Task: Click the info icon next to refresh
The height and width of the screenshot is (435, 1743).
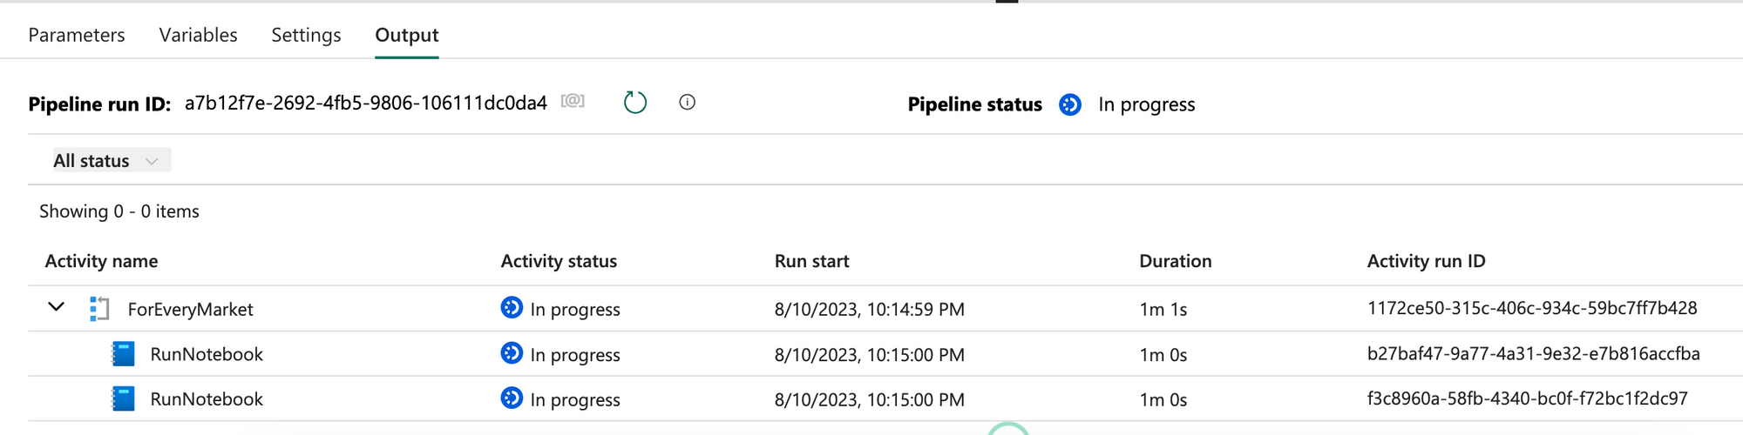Action: tap(687, 103)
